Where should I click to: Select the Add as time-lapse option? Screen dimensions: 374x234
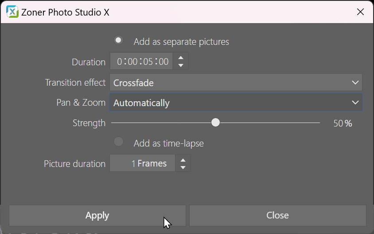[x=118, y=142]
